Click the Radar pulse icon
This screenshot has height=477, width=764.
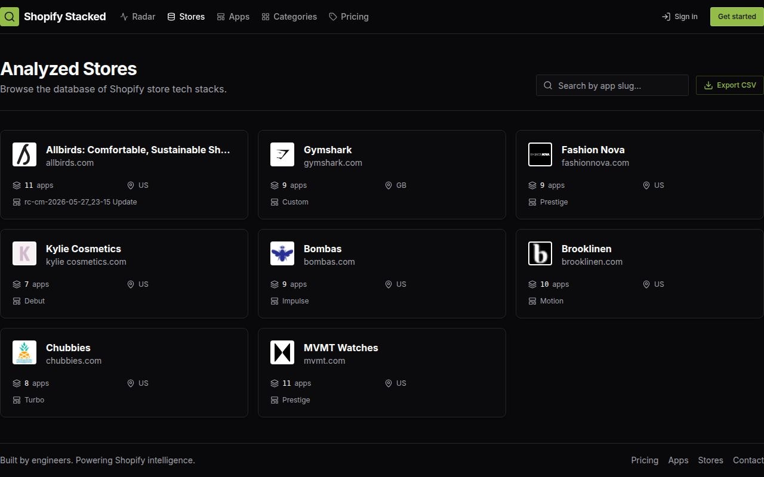(x=124, y=17)
